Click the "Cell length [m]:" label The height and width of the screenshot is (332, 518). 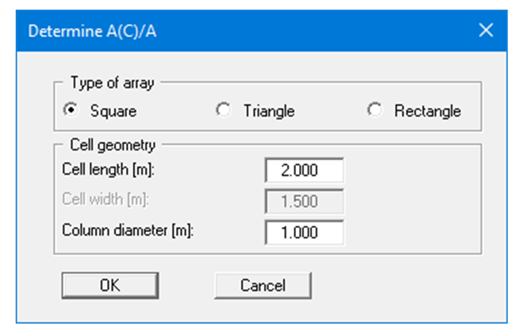109,170
